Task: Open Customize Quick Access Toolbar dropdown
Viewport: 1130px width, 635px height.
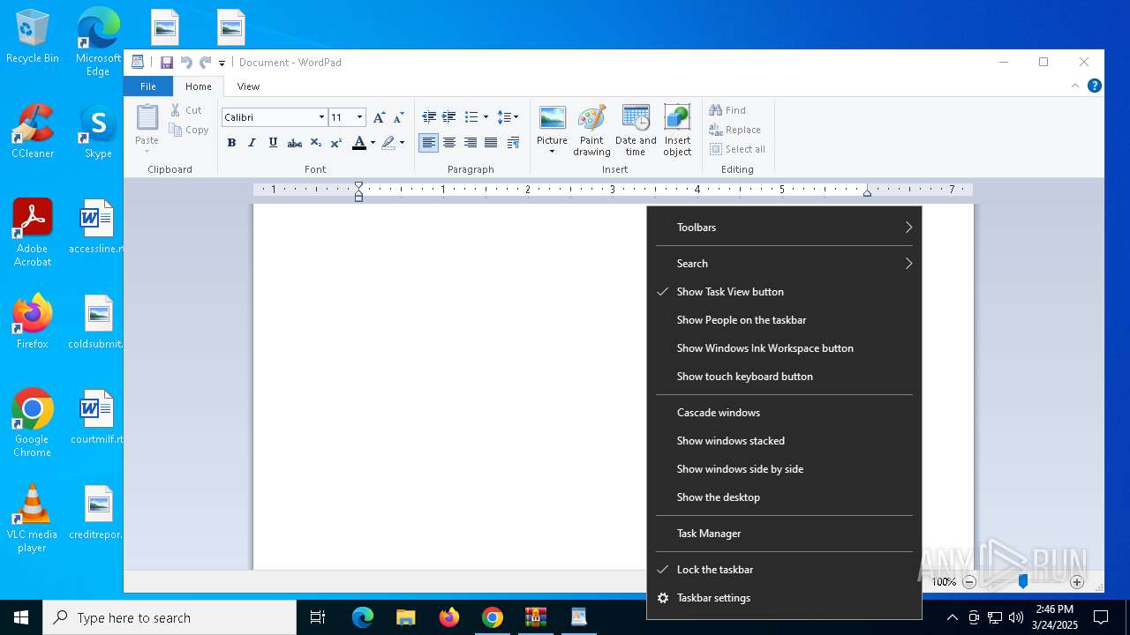Action: click(x=222, y=63)
